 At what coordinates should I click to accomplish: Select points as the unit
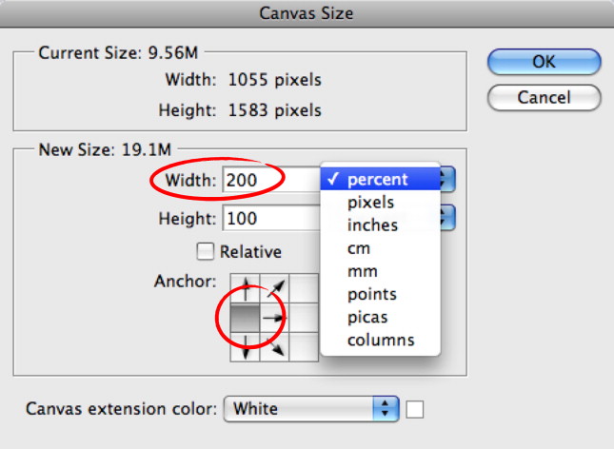371,294
